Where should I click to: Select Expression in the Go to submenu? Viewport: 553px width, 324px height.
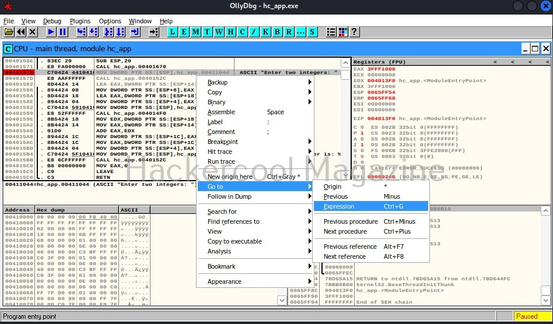[x=370, y=206]
